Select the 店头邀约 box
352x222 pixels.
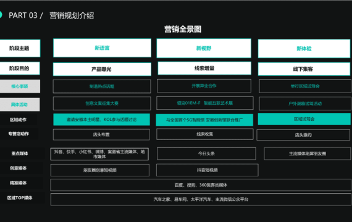303,135
